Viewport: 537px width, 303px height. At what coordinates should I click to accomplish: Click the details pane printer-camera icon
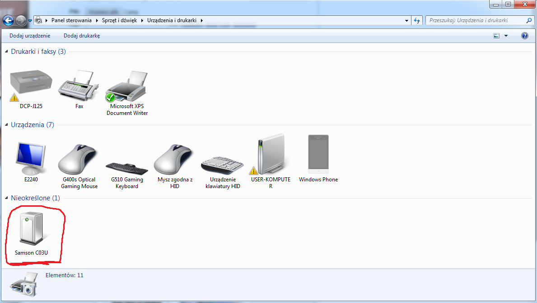24,285
